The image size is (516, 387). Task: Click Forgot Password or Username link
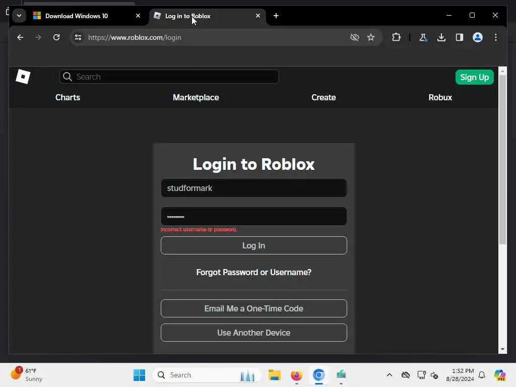click(x=254, y=273)
